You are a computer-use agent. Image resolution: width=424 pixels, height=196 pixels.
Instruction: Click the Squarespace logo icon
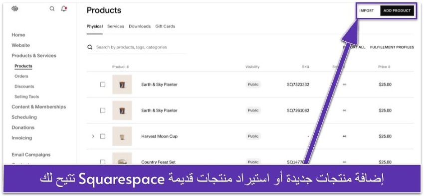pyautogui.click(x=15, y=8)
